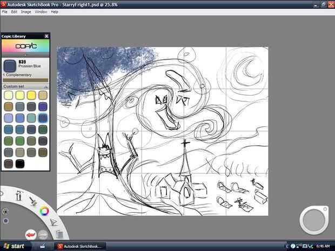Open the Help menu
The height and width of the screenshot is (251, 335).
[55, 12]
